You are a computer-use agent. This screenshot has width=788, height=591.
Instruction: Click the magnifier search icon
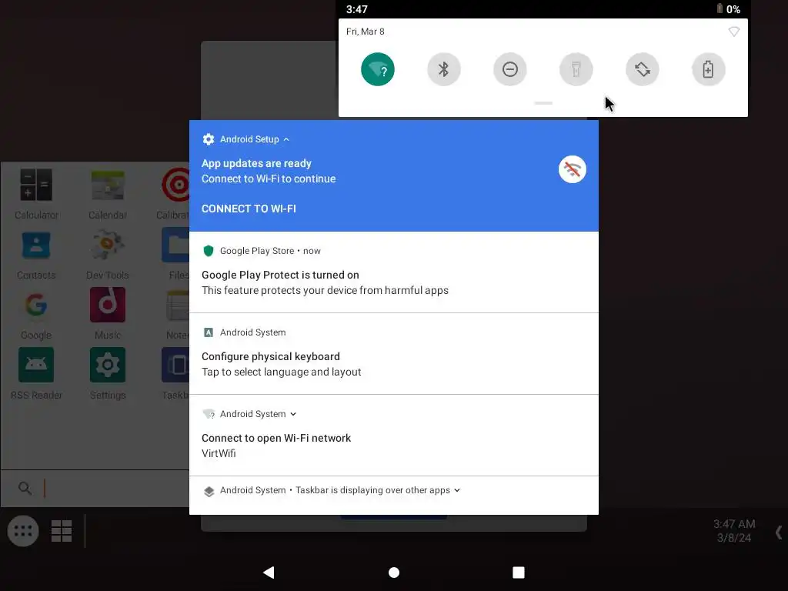click(25, 488)
